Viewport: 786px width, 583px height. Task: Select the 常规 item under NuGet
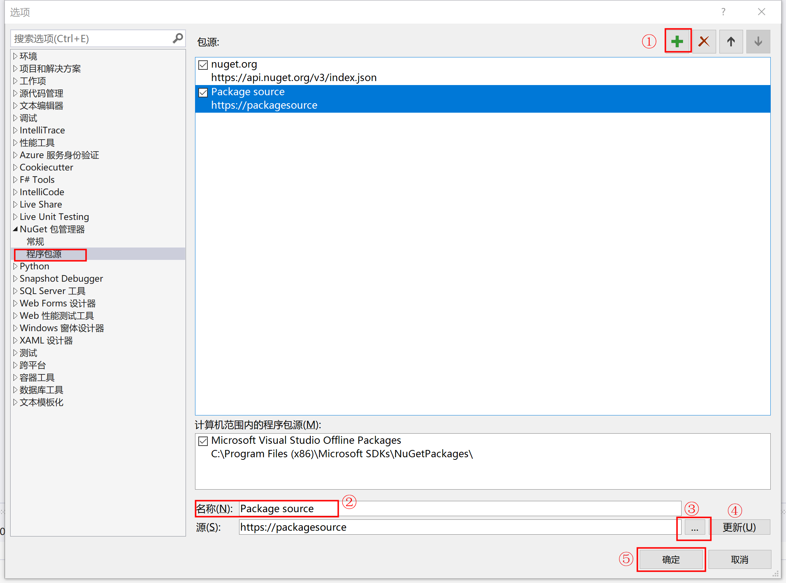35,242
